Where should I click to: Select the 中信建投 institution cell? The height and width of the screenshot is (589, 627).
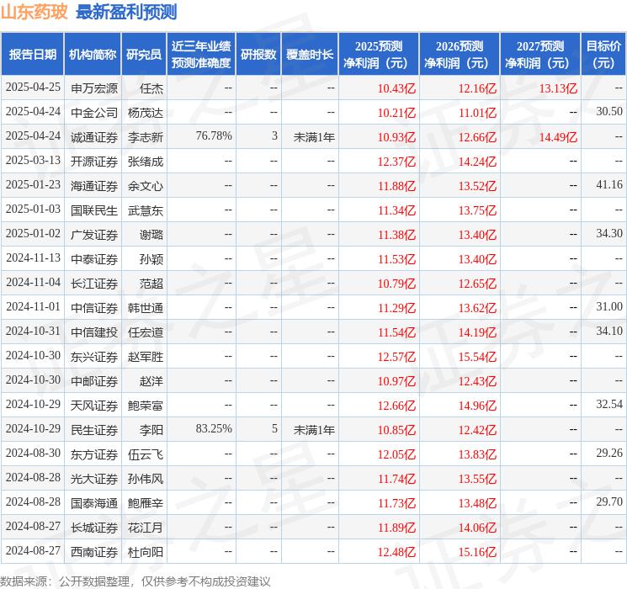[94, 332]
